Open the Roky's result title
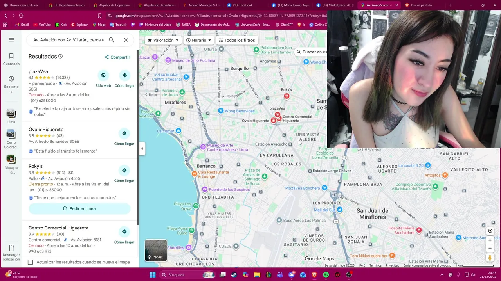This screenshot has height=281, width=501. coord(36,166)
